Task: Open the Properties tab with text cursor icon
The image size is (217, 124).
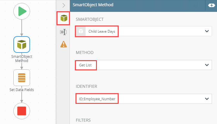Action: pyautogui.click(x=63, y=32)
